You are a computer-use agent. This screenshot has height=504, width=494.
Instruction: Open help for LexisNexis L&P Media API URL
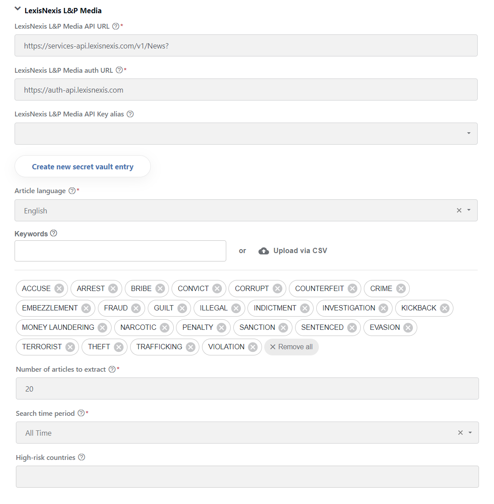(x=116, y=26)
